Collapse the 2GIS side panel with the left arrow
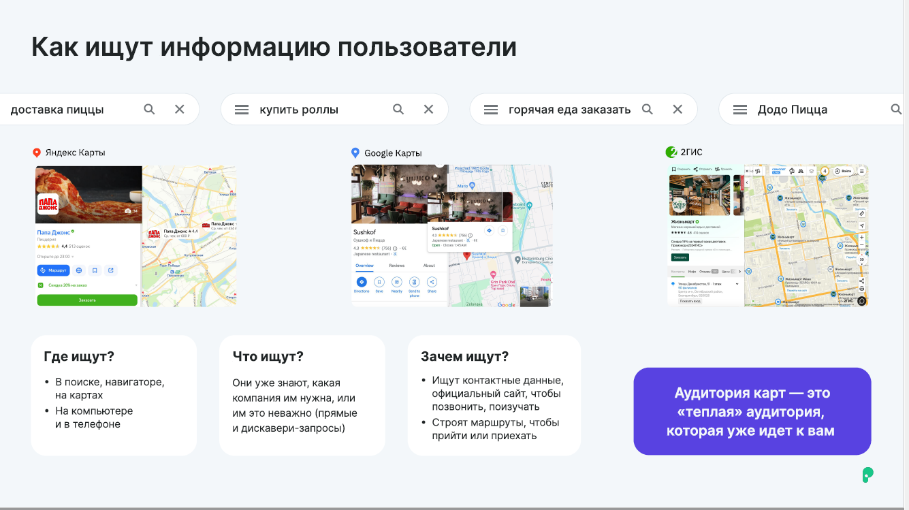This screenshot has width=909, height=510. (747, 182)
